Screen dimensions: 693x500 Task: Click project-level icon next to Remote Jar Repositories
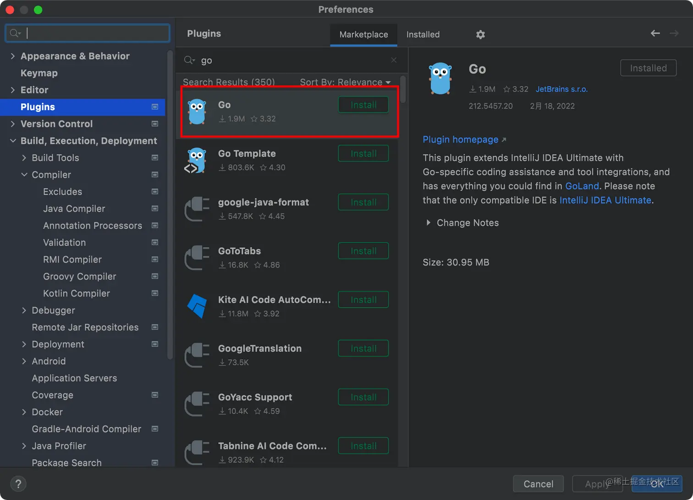click(155, 327)
